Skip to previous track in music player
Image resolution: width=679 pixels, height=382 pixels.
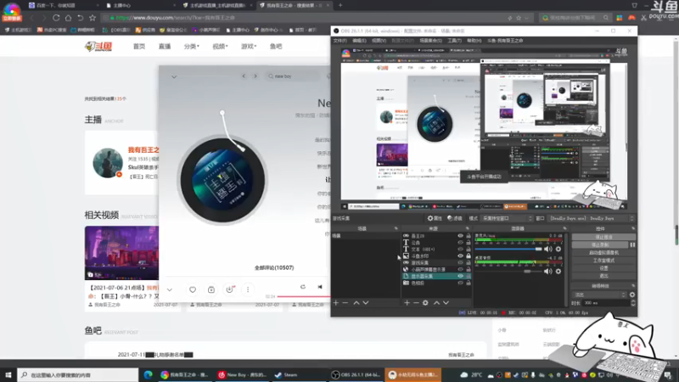(320, 287)
